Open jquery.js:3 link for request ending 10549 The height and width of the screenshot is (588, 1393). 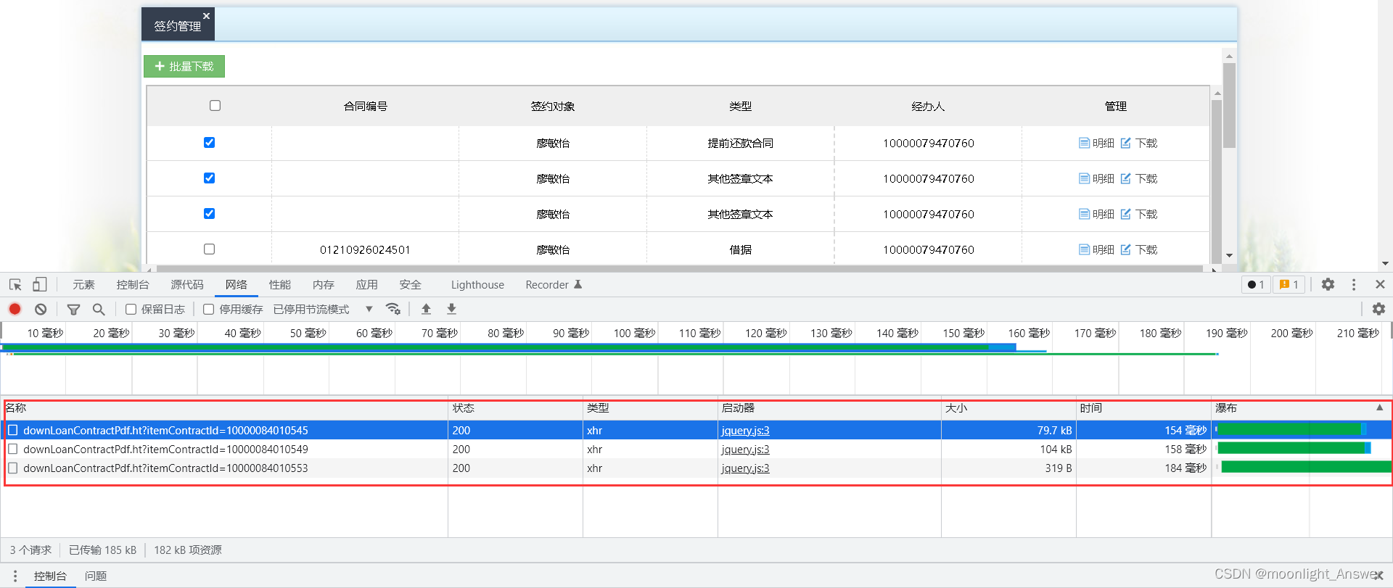click(745, 449)
